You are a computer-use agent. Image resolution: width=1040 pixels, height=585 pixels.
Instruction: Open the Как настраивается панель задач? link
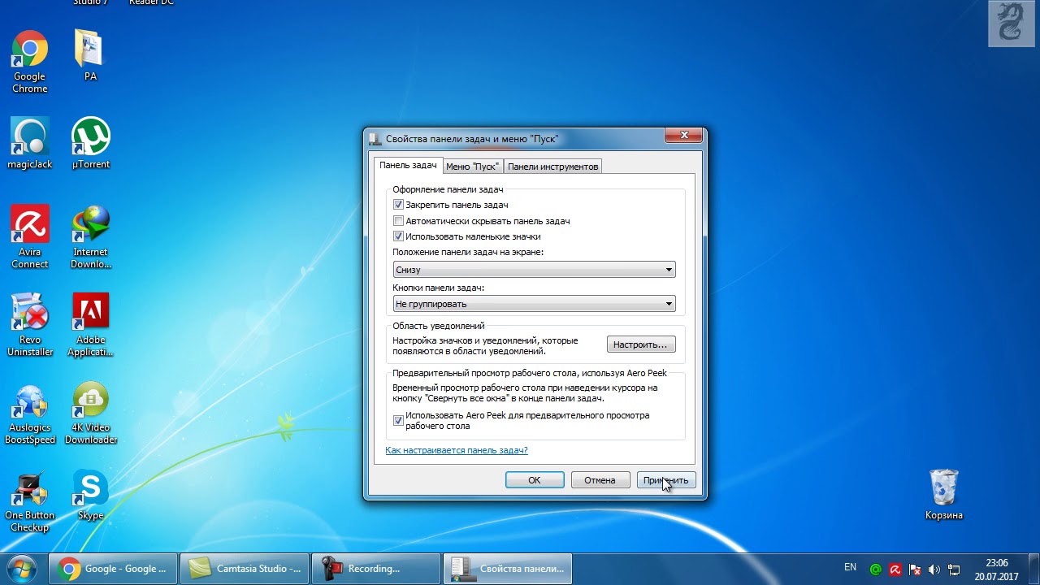tap(457, 450)
